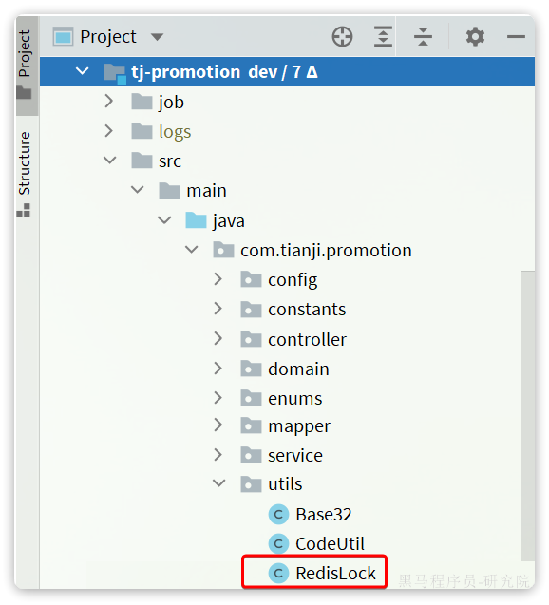Viewport: 549px width, 605px height.
Task: Select the com.tianji.promotion package
Action: click(x=312, y=251)
